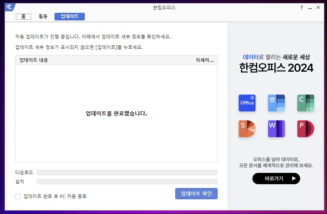Enable 업데이트 완료 후 PC 자동 종료 checkbox
The height and width of the screenshot is (214, 327).
18,197
